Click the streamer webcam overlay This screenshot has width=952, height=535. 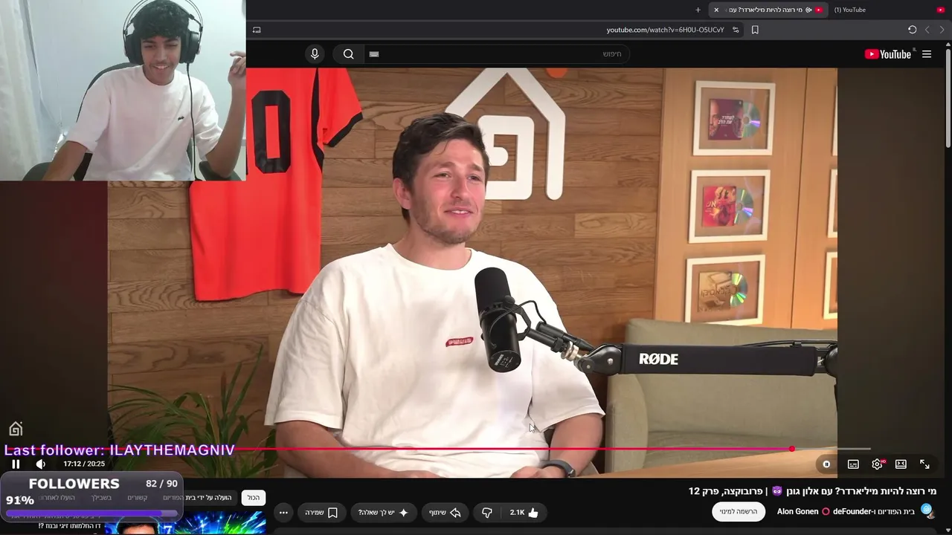(123, 90)
